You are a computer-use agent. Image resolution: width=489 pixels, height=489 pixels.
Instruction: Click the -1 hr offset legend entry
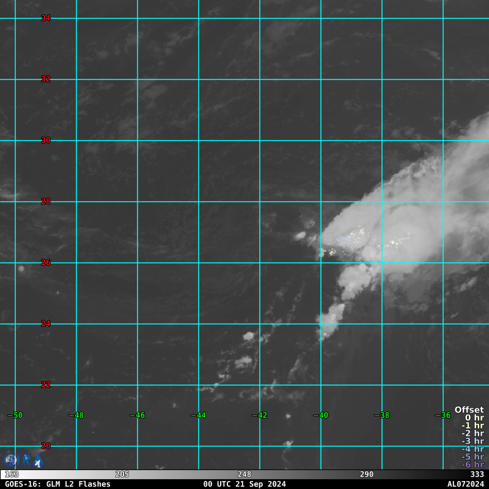point(472,426)
